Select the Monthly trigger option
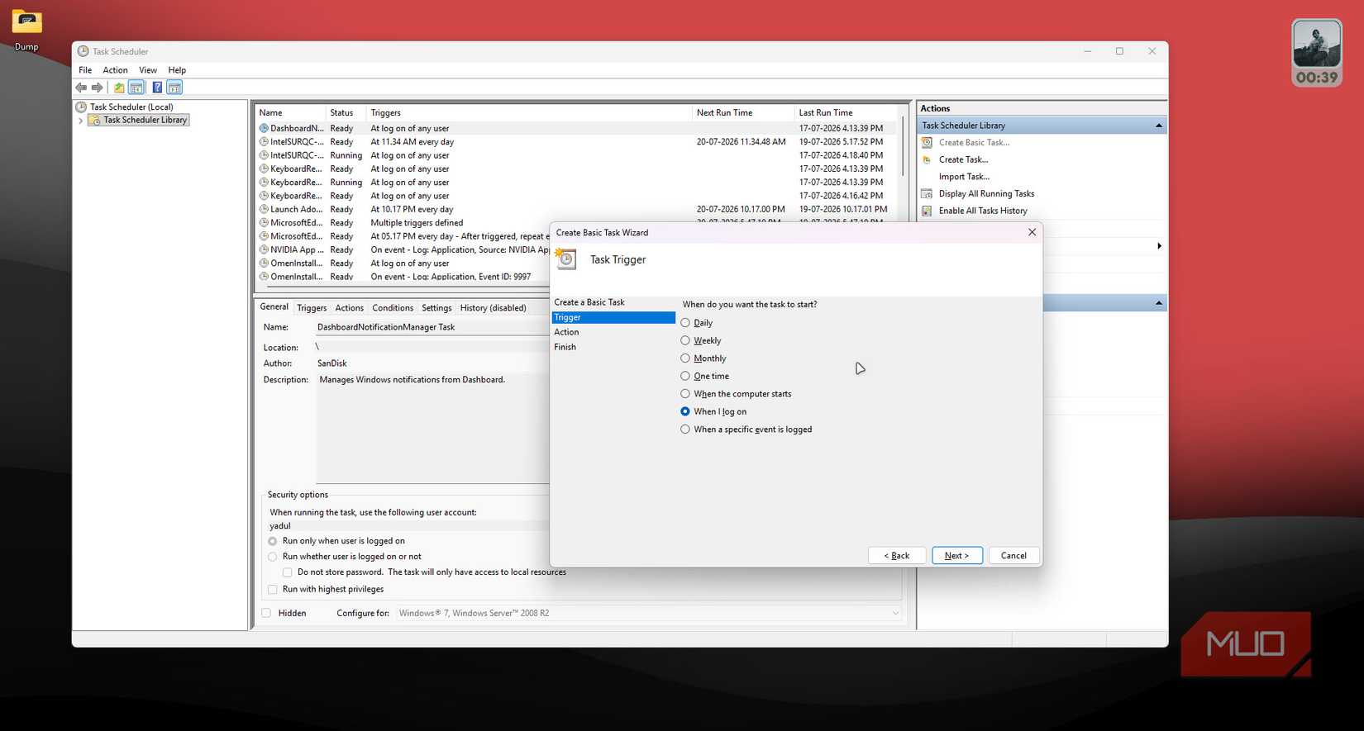Screen dimensions: 1364x731 click(x=685, y=358)
